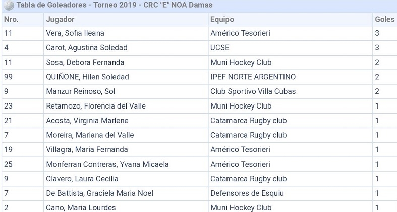Click Clavero, Laura Cecilia

click(x=82, y=179)
